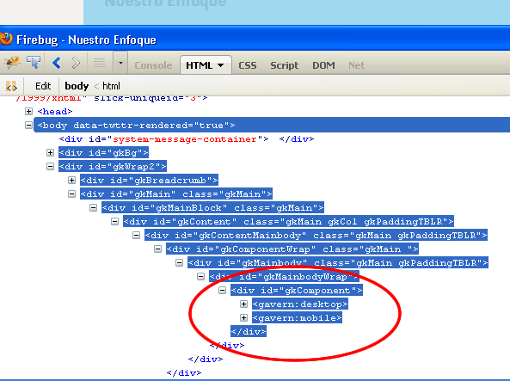This screenshot has width=510, height=381.
Task: Expand the gkBreadcrumb div node
Action: click(72, 180)
